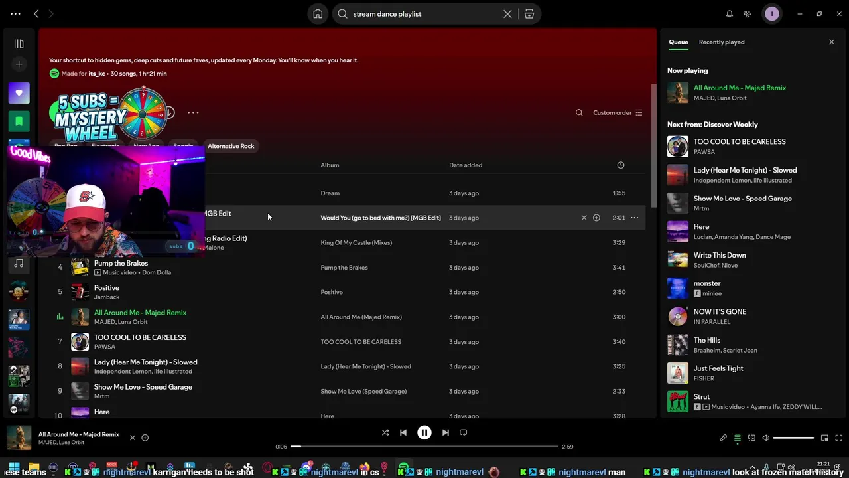Hide current song using X in player bar
849x478 pixels.
pos(132,438)
